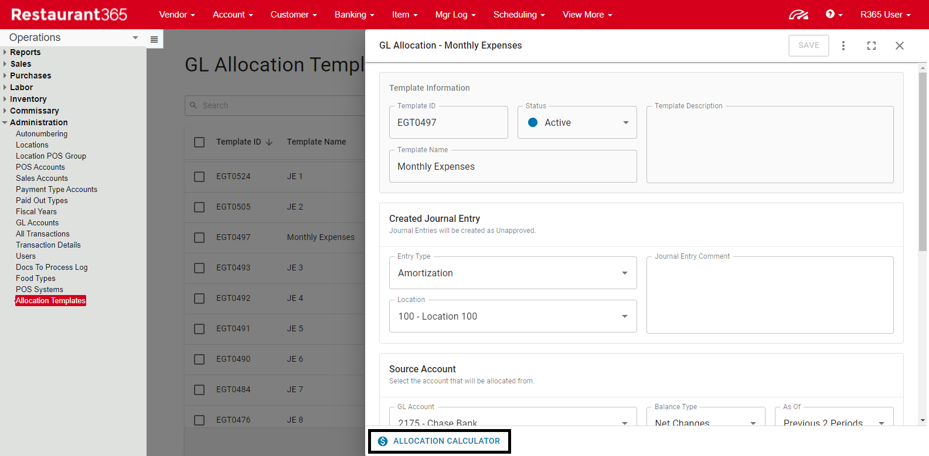
Task: Open the Scheduling menu
Action: pos(519,15)
